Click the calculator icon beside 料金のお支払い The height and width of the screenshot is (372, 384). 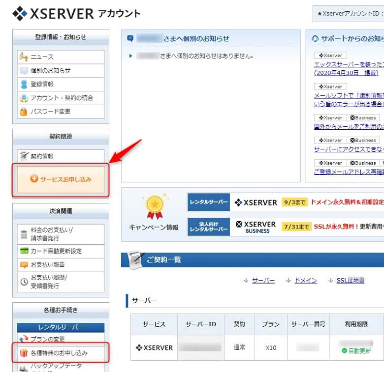[24, 234]
